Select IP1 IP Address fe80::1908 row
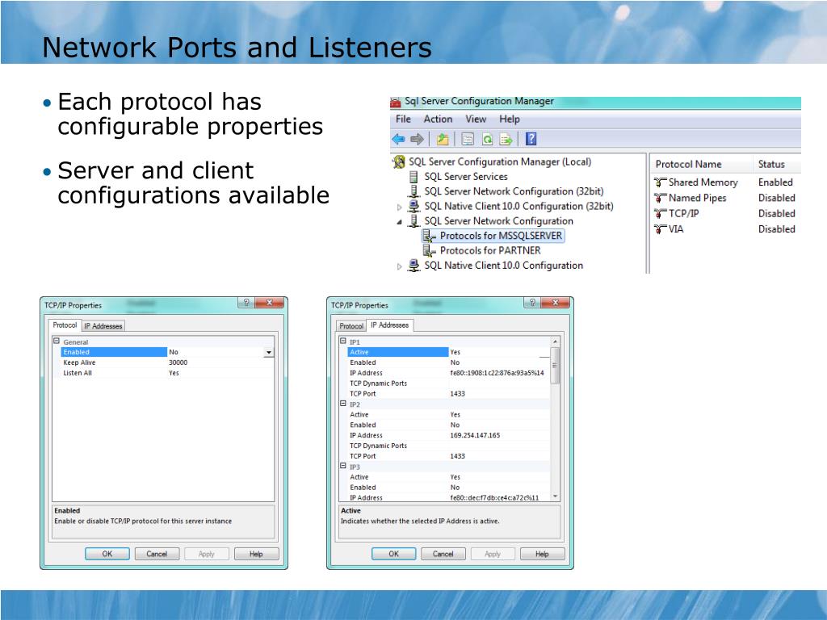 click(448, 373)
